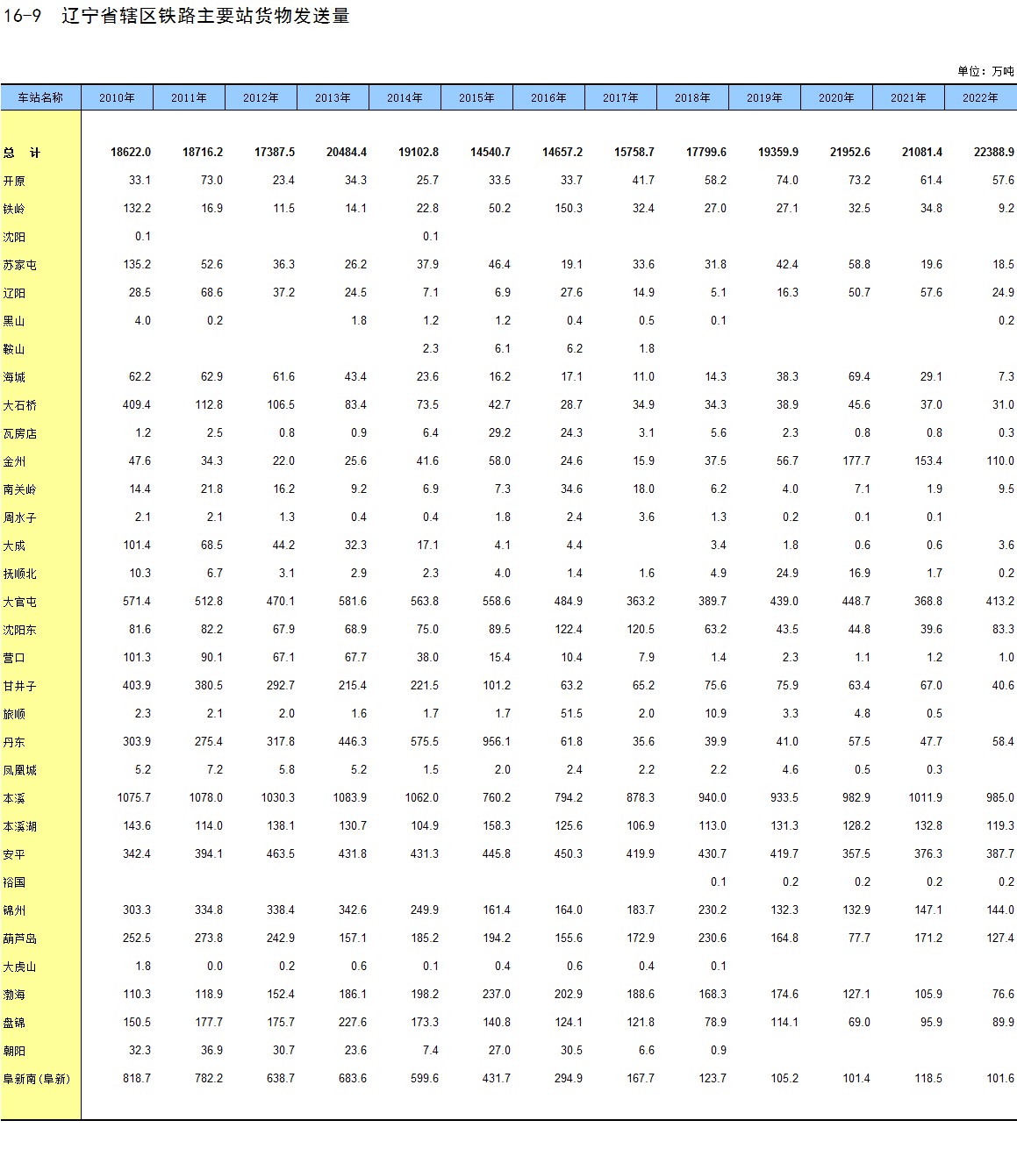Click the 2021年 column header
1017x1149 pixels.
click(x=908, y=97)
